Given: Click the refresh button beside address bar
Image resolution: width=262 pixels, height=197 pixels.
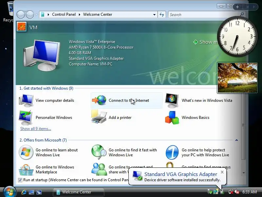Looking at the screenshot, I should 162,14.
